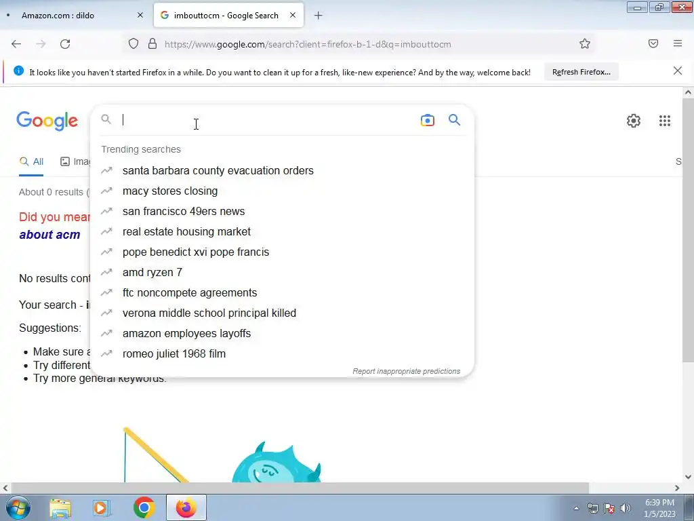Switch to the Amazon.com tab

point(75,15)
